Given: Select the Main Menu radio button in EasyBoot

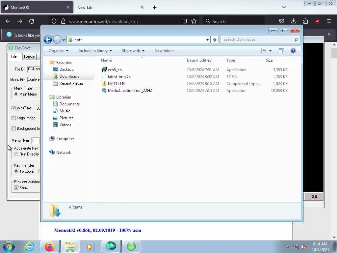Looking at the screenshot, I should 16,94.
